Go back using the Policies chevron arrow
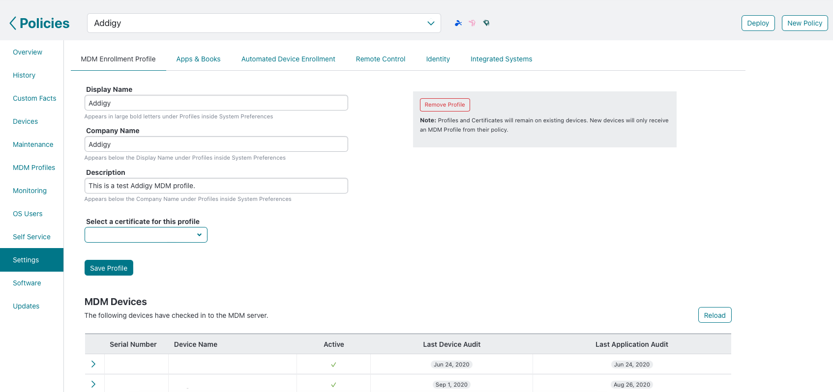 click(13, 23)
